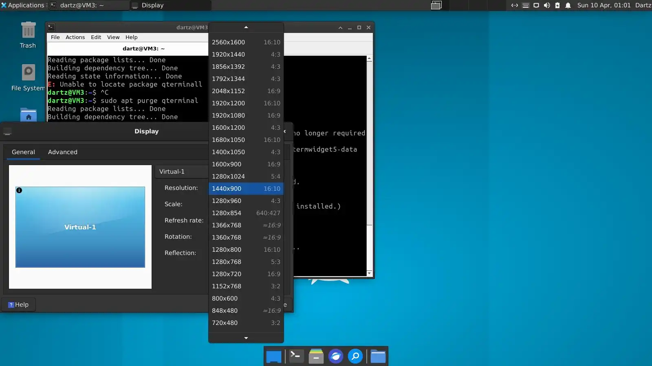Open the Dartz user menu in the panel
Screen dimensions: 652x366
pos(643,5)
